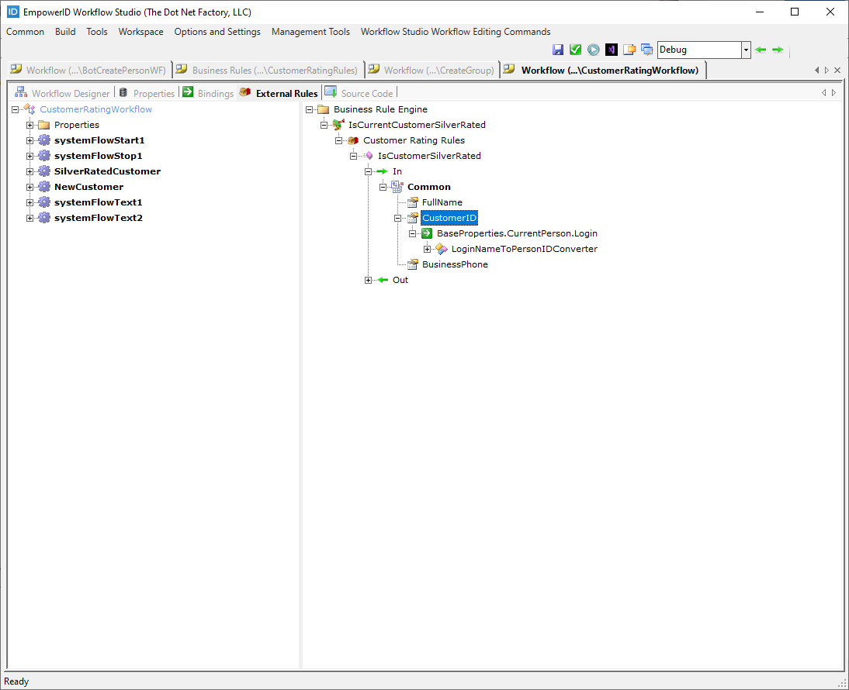Collapse the CustomerID node
The image size is (849, 690).
pos(398,219)
